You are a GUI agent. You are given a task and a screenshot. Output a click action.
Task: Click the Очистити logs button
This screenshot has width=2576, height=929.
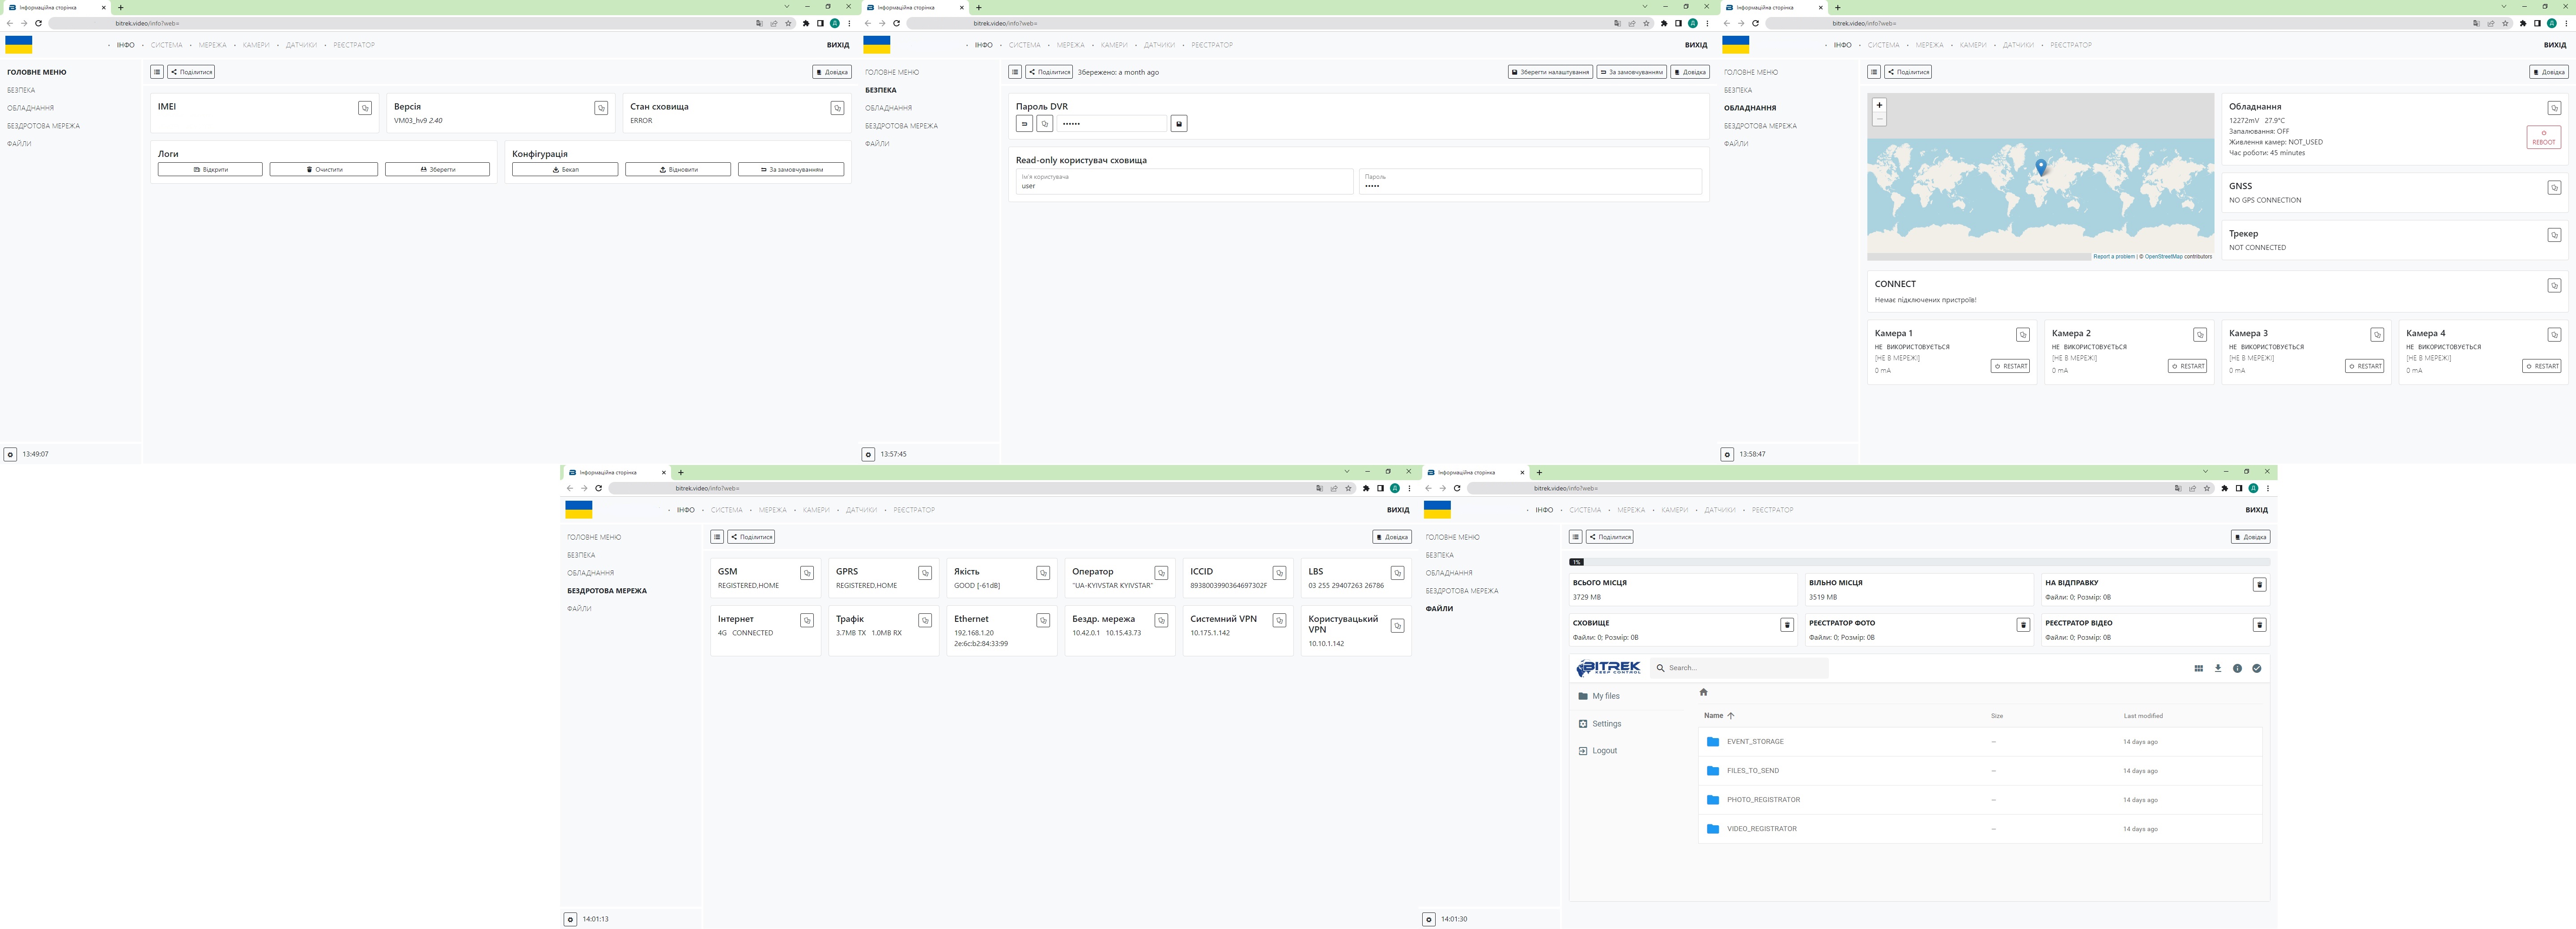(x=324, y=170)
